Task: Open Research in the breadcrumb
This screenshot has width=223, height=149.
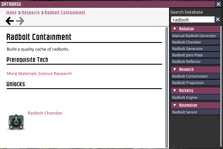Action: 30,13
